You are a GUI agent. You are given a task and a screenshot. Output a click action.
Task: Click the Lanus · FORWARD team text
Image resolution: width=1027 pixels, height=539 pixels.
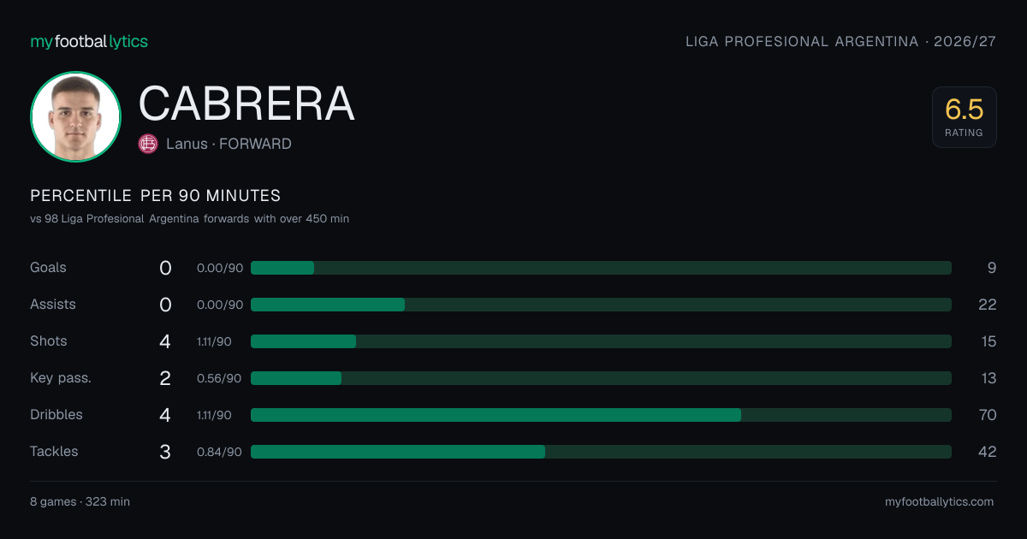coord(229,144)
